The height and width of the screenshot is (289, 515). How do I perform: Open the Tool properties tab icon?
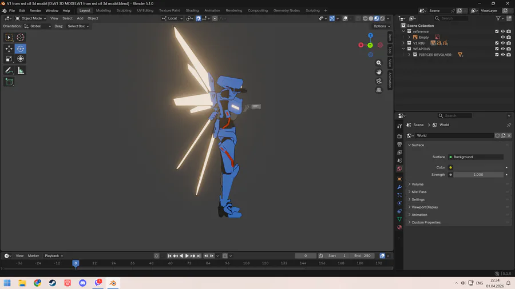click(399, 126)
